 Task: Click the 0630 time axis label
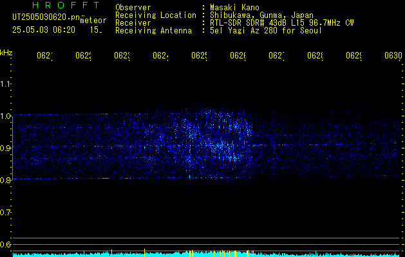point(393,56)
